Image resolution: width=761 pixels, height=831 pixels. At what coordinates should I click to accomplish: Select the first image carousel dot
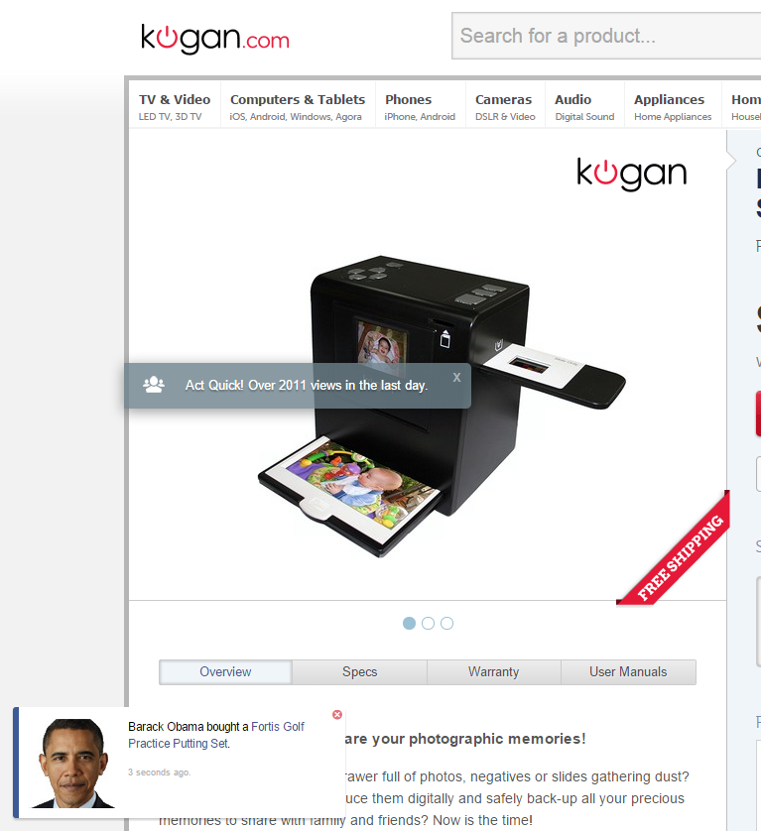(409, 623)
